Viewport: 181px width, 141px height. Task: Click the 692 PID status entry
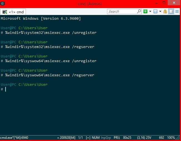pos(161,138)
